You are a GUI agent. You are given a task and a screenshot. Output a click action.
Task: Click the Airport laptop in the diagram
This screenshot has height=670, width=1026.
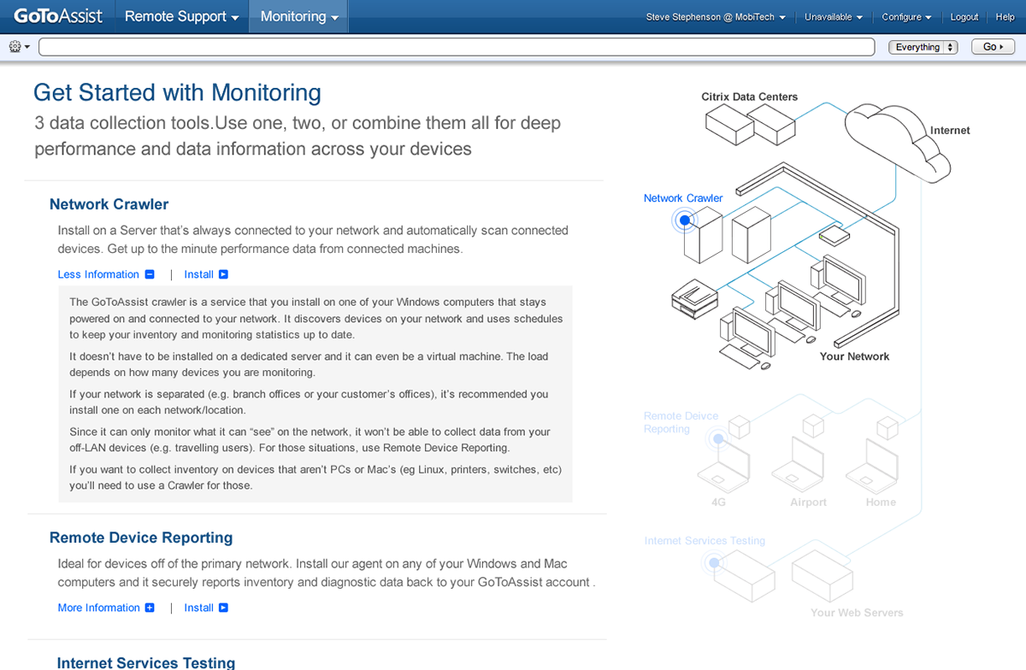pyautogui.click(x=798, y=463)
